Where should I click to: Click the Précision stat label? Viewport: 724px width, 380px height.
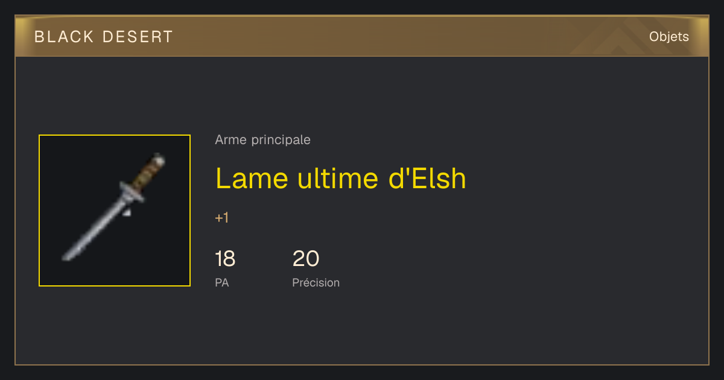(316, 282)
